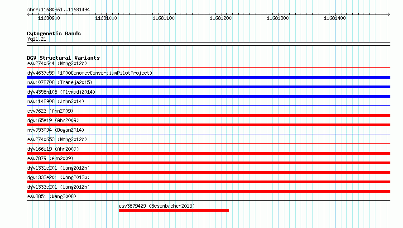This screenshot has width=403, height=228.
Task: Click the thin red line of esv2740644
Action: click(208, 68)
